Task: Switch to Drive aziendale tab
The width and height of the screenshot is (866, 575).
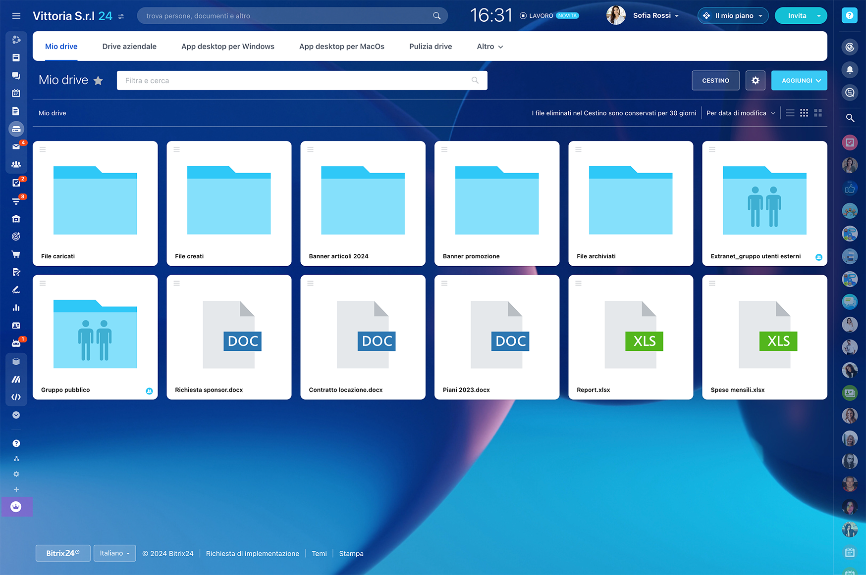Action: [129, 47]
